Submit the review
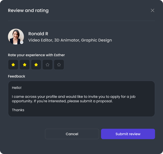 point(128,134)
